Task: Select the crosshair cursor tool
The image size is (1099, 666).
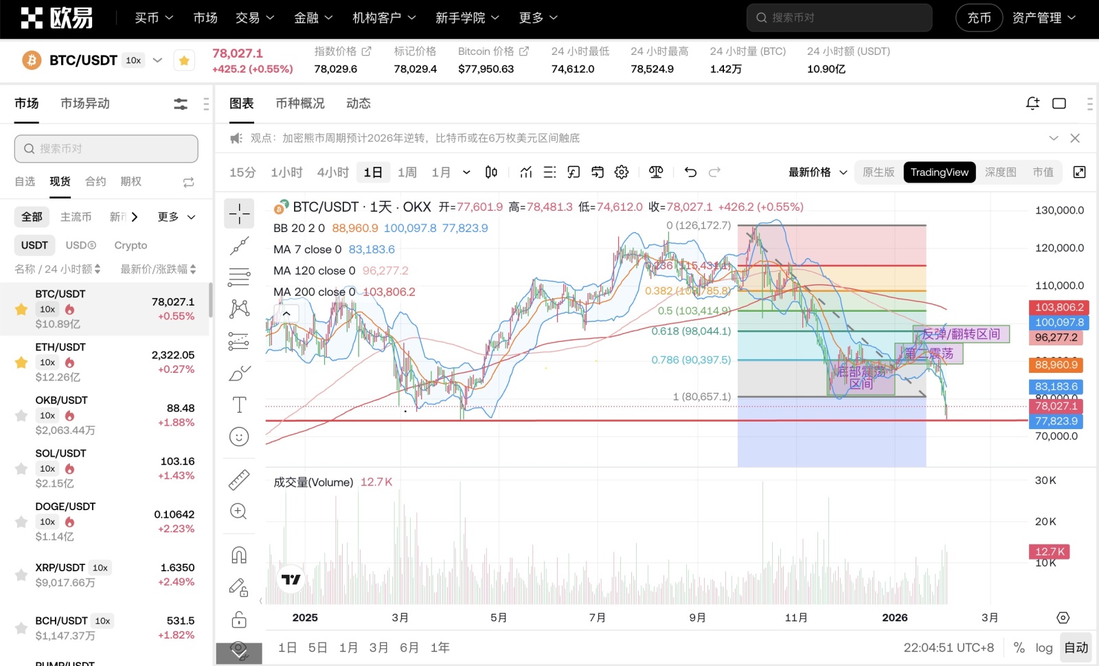Action: click(239, 214)
